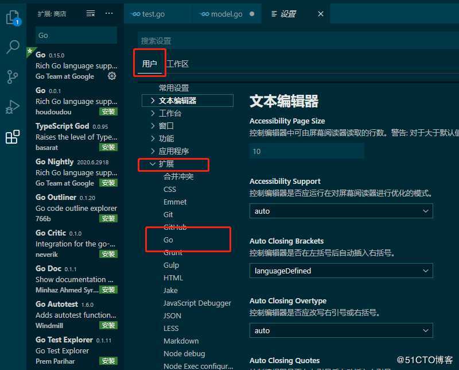Open the extensions panel more actions ellipsis

click(109, 13)
